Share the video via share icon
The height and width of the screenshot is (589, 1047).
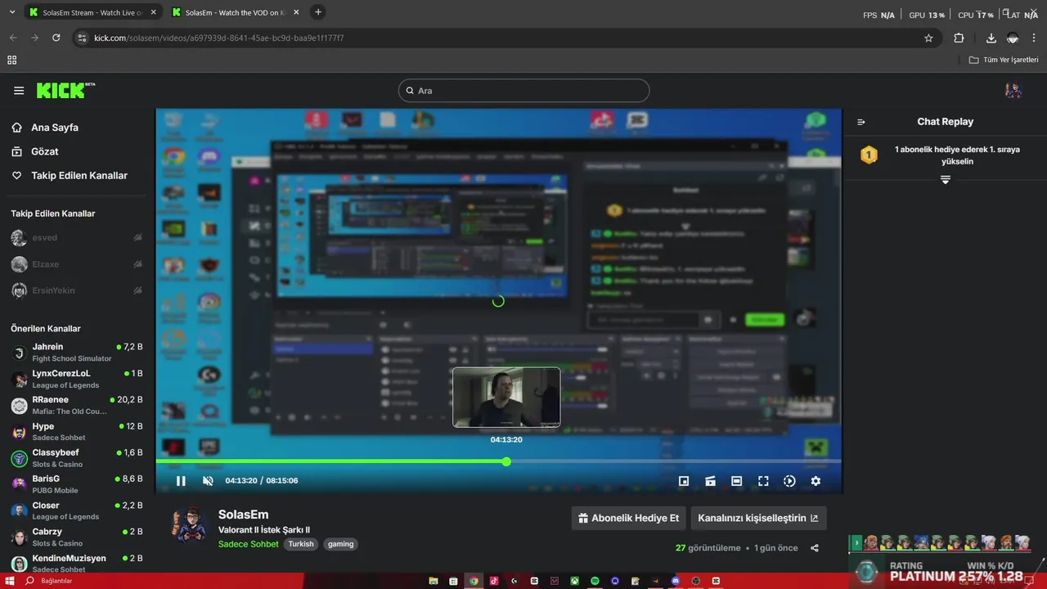click(x=814, y=548)
